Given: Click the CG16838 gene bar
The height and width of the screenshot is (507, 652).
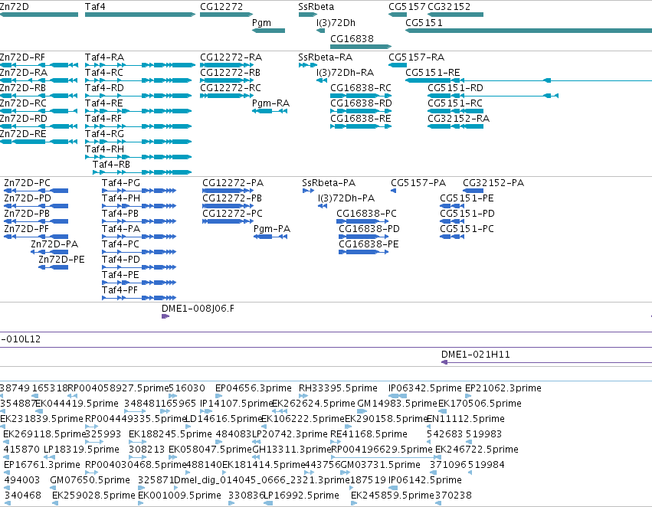Looking at the screenshot, I should (x=361, y=47).
